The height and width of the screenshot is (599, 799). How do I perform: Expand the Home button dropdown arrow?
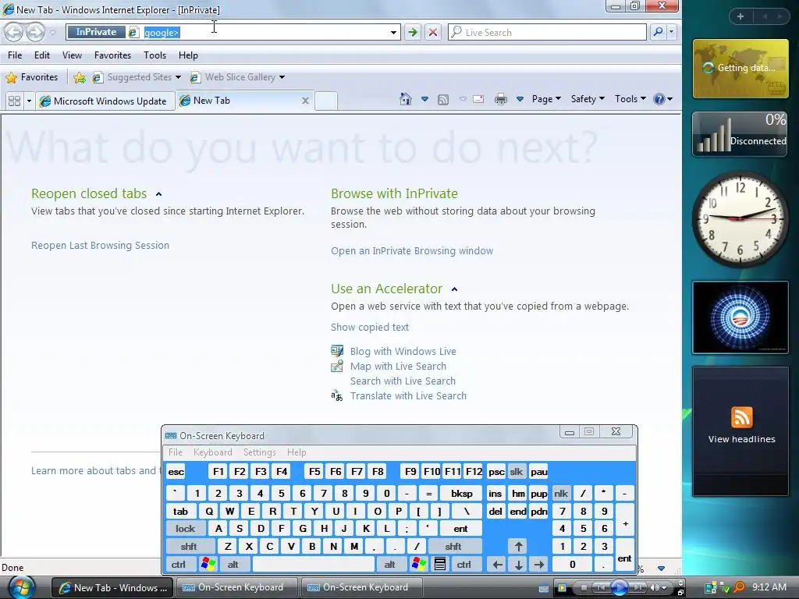pyautogui.click(x=424, y=99)
